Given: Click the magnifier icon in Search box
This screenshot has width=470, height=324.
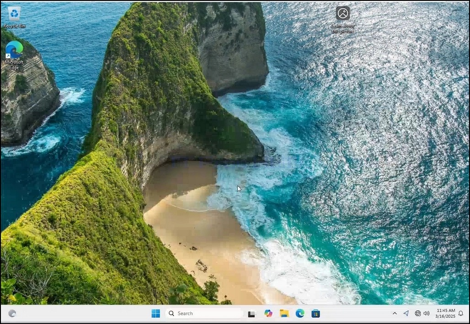Looking at the screenshot, I should tap(171, 313).
